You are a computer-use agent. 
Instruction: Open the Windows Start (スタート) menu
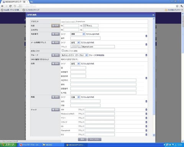point(8,145)
